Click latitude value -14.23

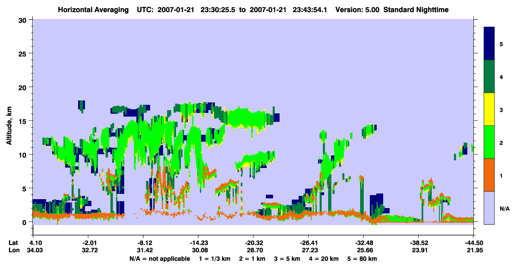[x=198, y=243]
